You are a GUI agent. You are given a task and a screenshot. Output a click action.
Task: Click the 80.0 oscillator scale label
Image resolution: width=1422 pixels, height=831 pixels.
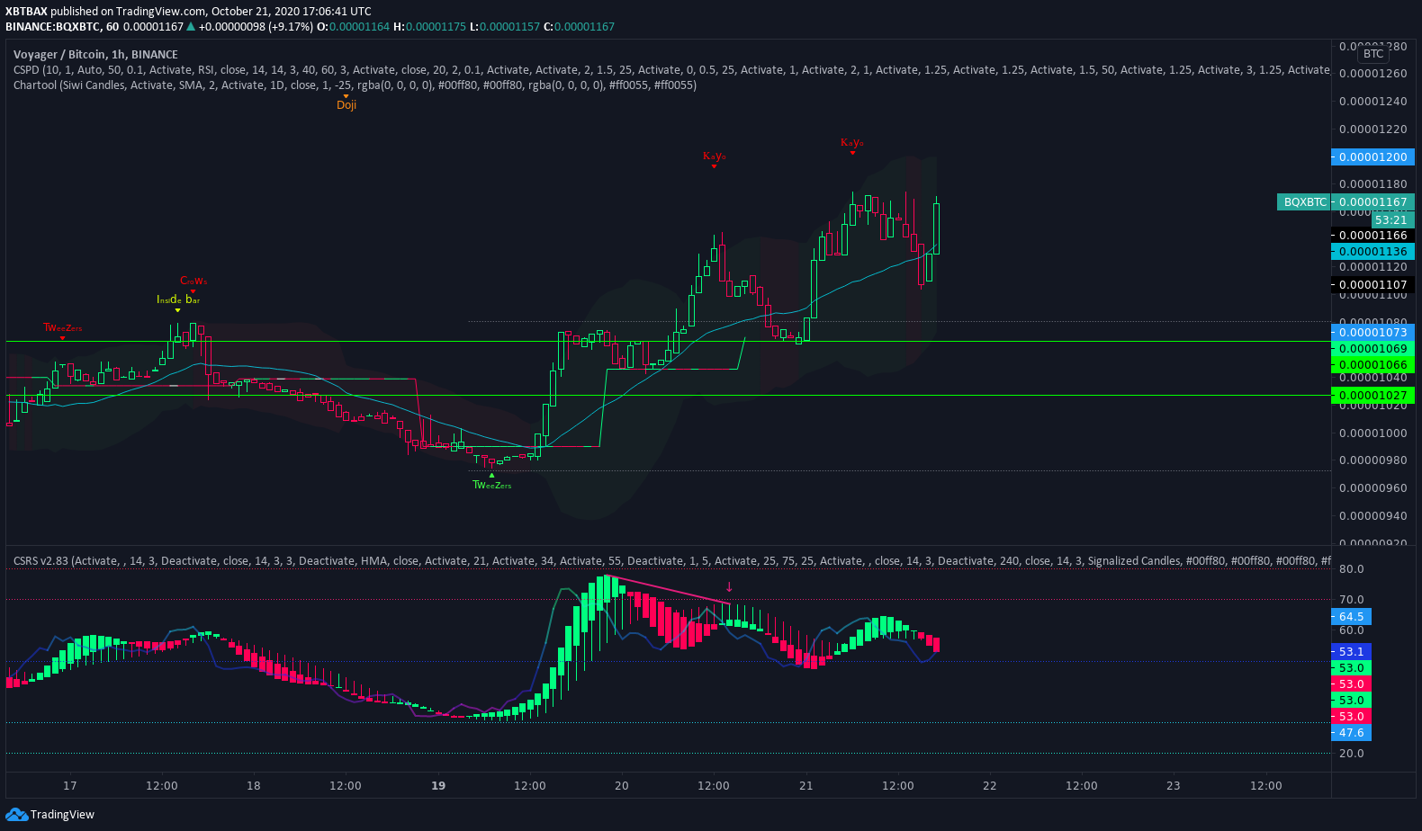coord(1351,569)
